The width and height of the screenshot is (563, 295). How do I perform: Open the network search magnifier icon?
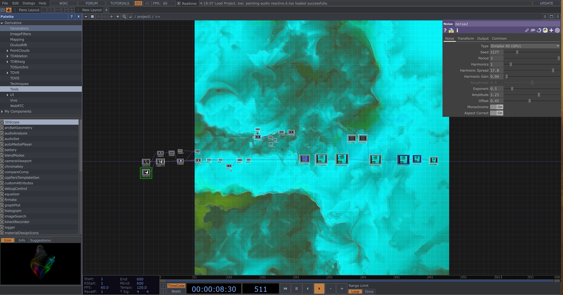(124, 17)
